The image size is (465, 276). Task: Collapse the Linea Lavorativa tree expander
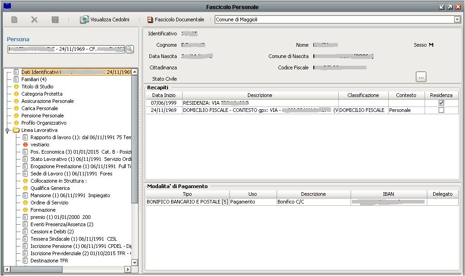[7, 131]
